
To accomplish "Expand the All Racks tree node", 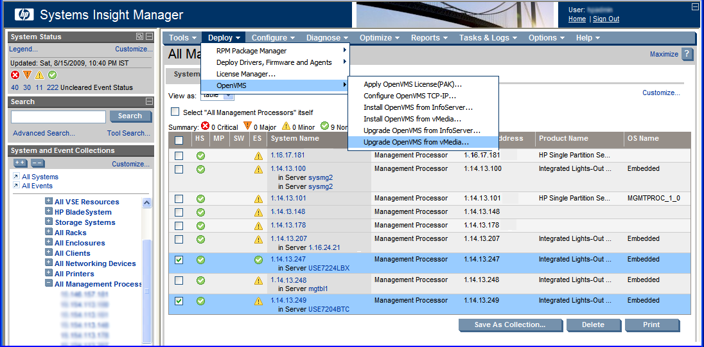I will 49,232.
